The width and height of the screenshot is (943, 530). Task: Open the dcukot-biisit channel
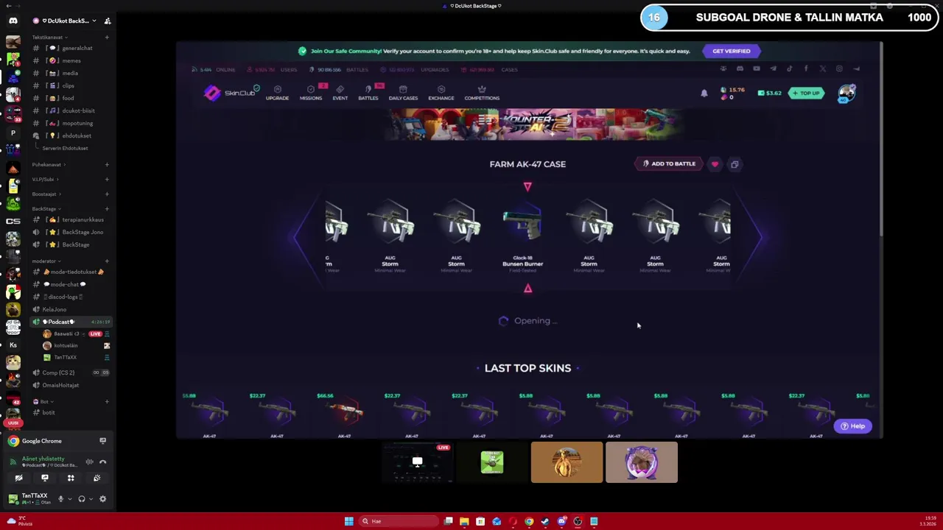pyautogui.click(x=70, y=110)
